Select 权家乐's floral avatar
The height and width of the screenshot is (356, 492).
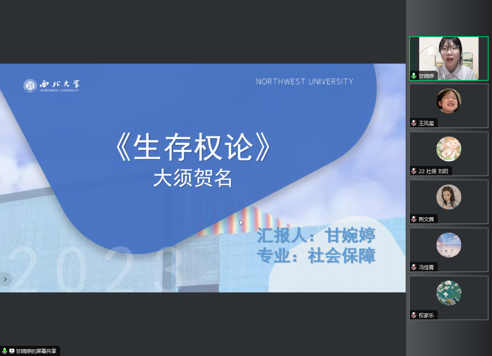coord(449,293)
